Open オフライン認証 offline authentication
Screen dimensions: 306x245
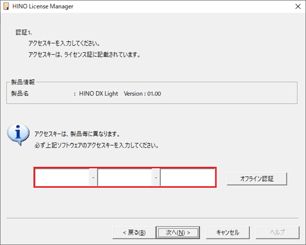click(257, 179)
